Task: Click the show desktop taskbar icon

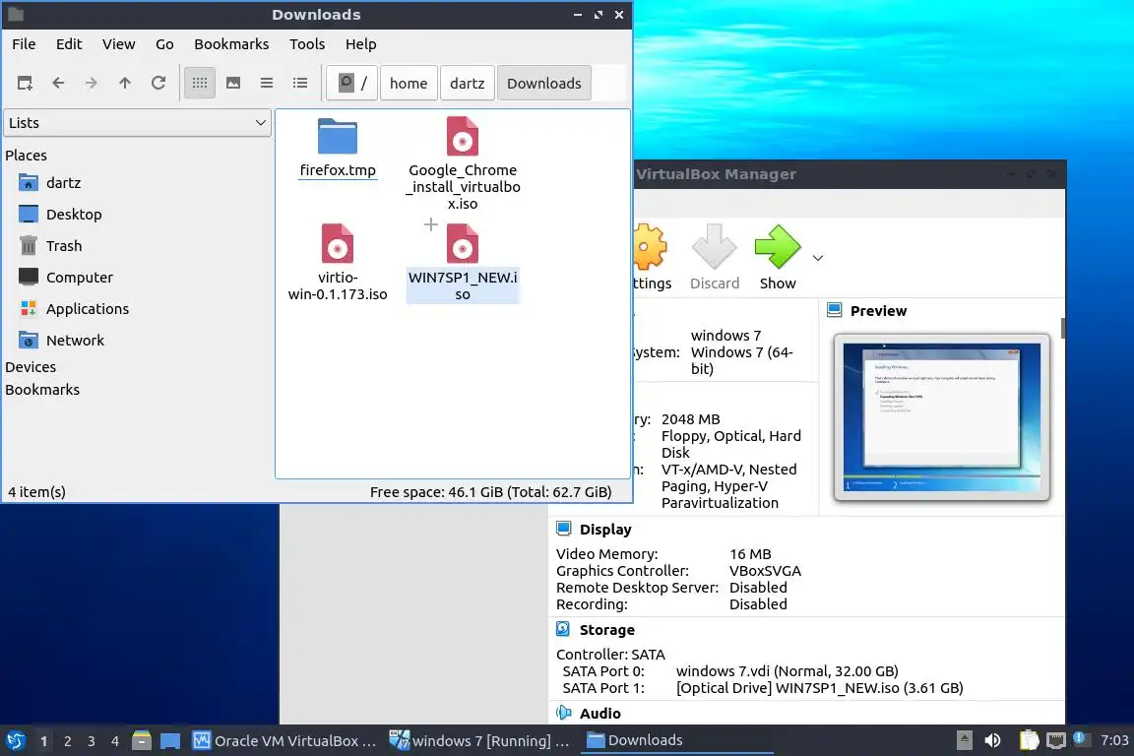Action: [170, 741]
